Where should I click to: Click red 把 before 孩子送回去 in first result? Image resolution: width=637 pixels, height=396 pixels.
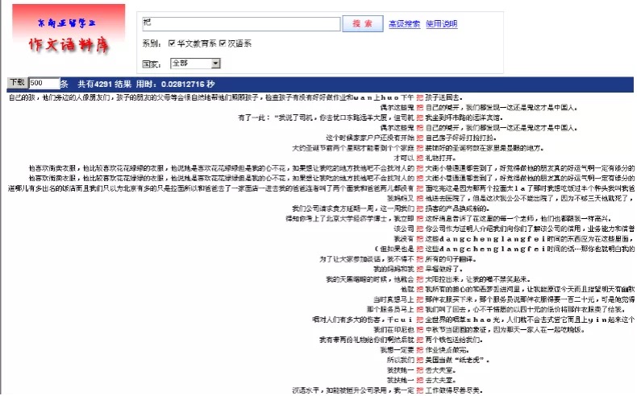click(419, 97)
